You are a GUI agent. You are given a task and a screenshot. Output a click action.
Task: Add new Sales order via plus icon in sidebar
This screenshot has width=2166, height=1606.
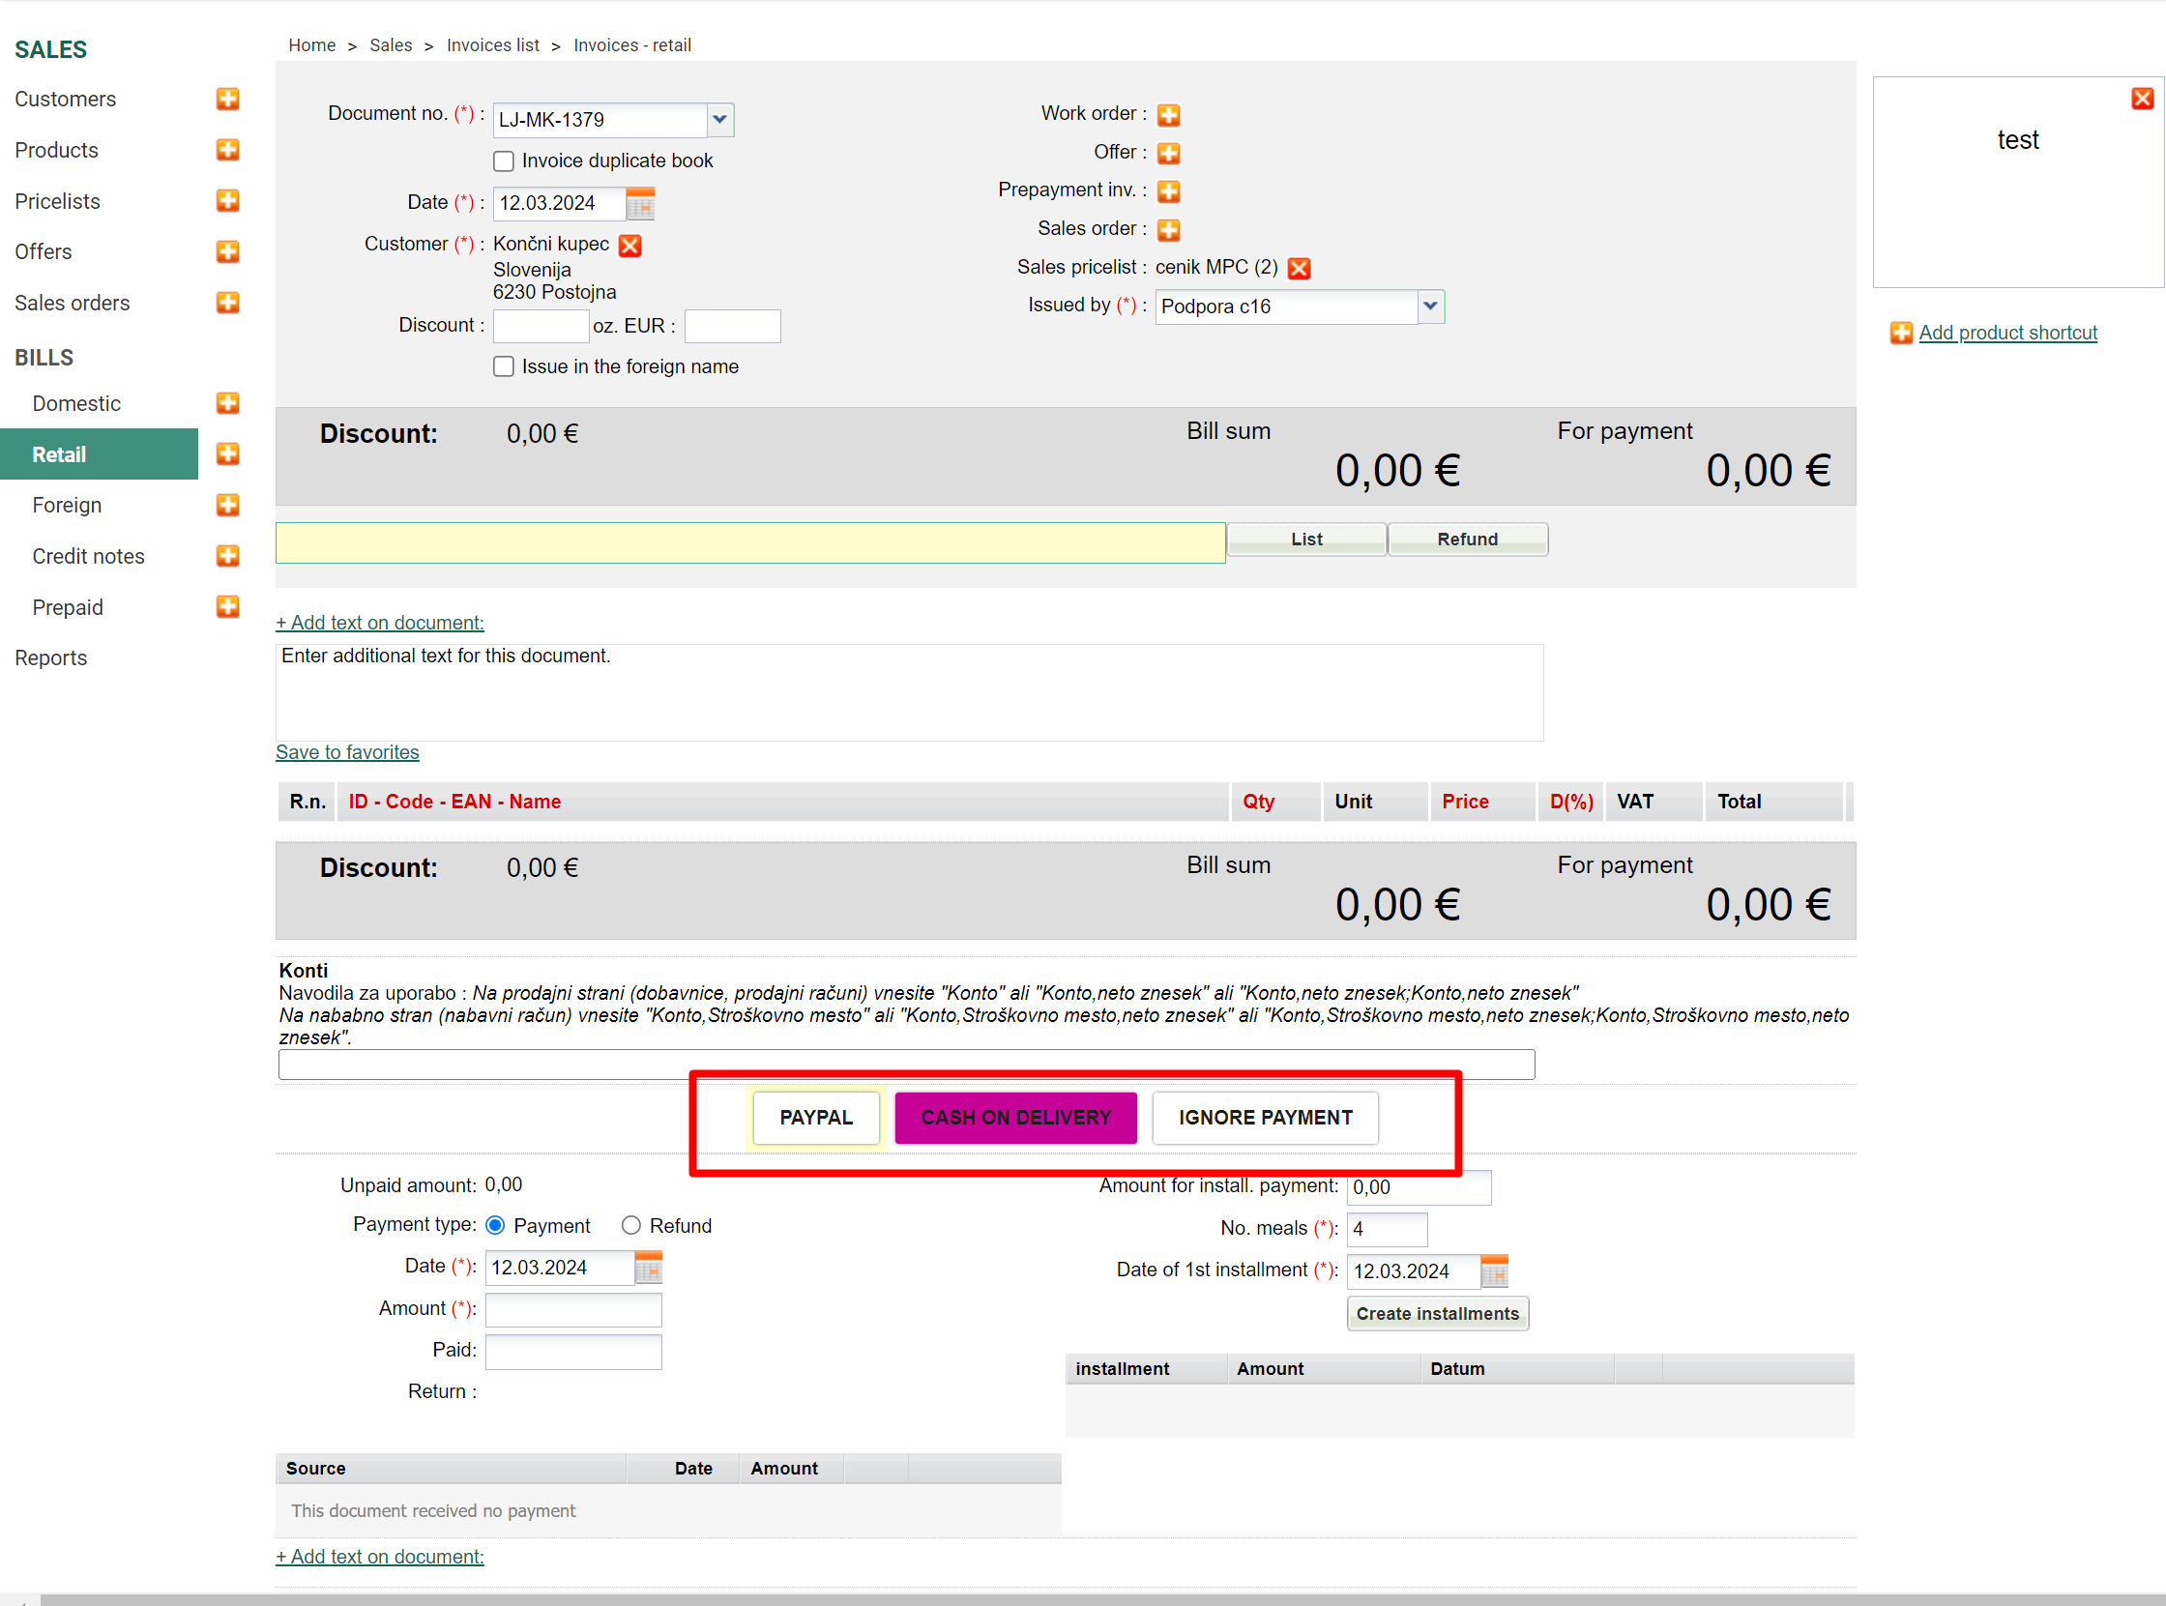pyautogui.click(x=227, y=303)
